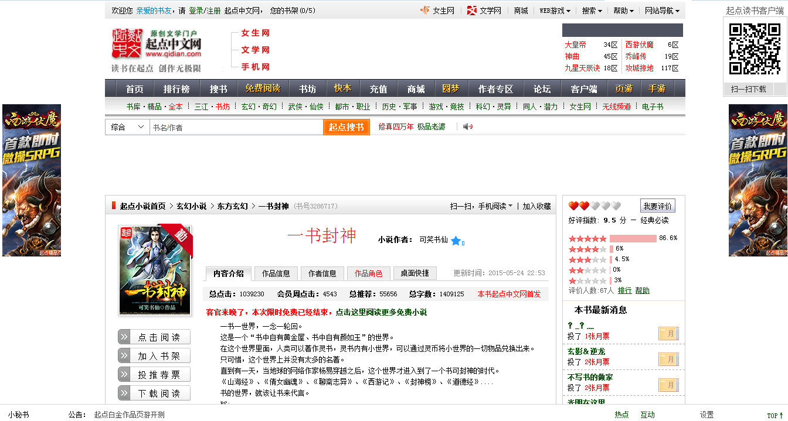
Task: Open the right 西游伏魔 ad banner
Action: click(x=758, y=180)
